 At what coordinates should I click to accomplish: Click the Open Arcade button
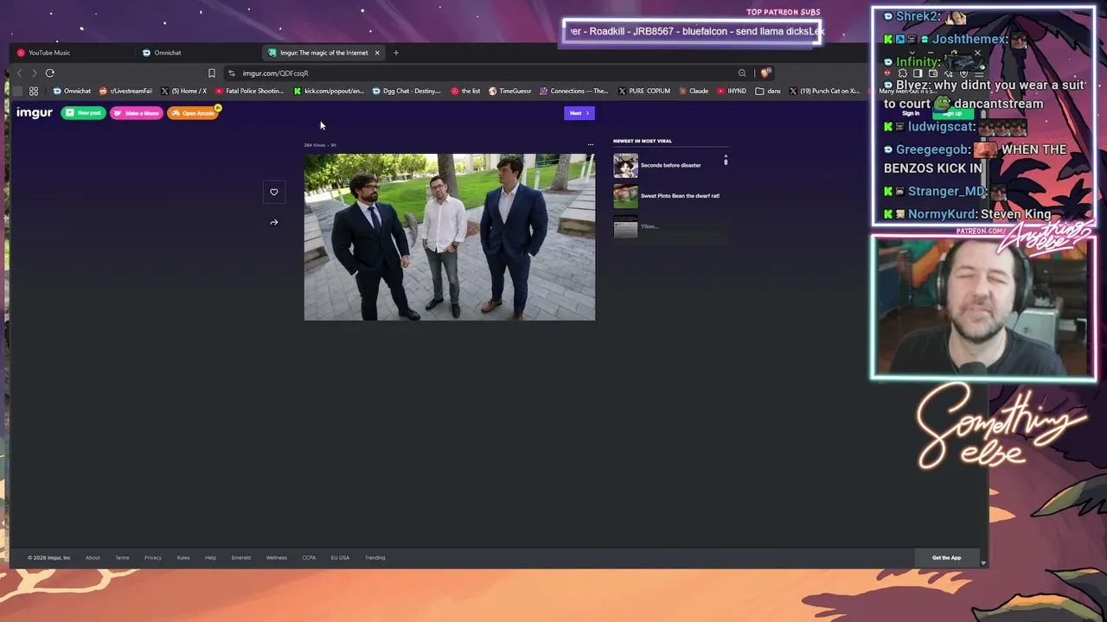[193, 113]
